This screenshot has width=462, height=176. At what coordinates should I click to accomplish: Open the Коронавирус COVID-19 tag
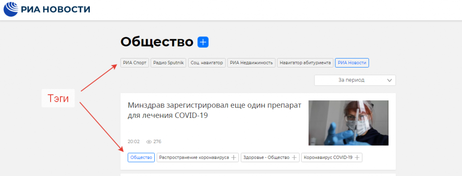[328, 158]
